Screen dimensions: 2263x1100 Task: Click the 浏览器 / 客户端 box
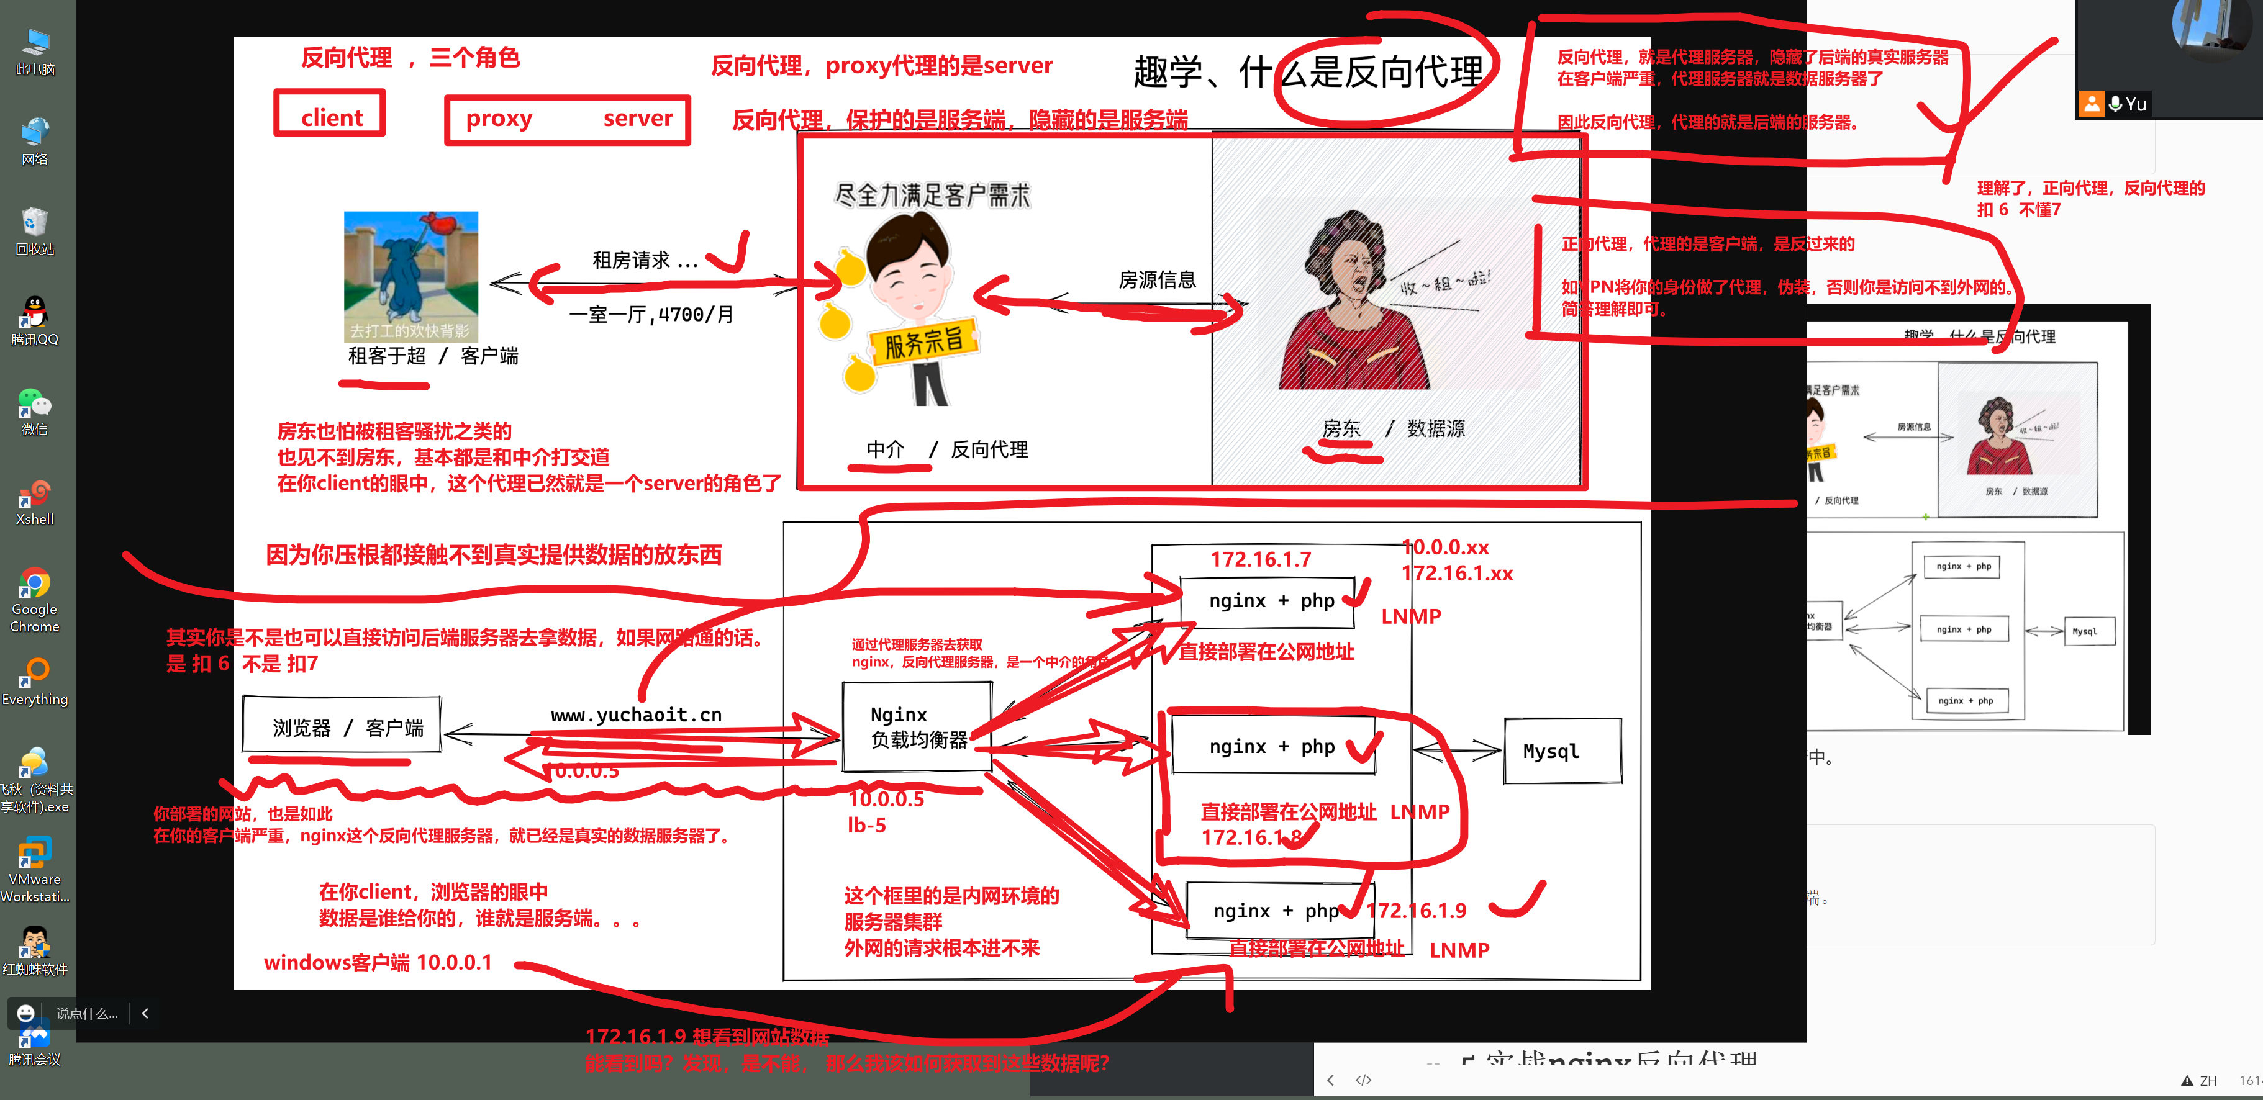click(x=342, y=725)
